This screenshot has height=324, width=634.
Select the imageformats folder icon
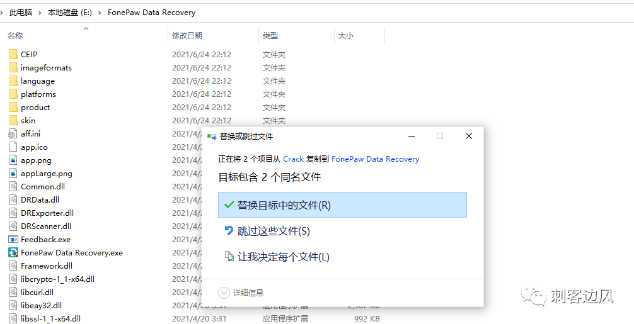pos(13,67)
